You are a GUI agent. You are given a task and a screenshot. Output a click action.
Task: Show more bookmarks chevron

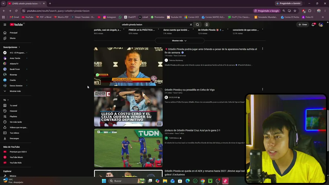[x=323, y=17]
